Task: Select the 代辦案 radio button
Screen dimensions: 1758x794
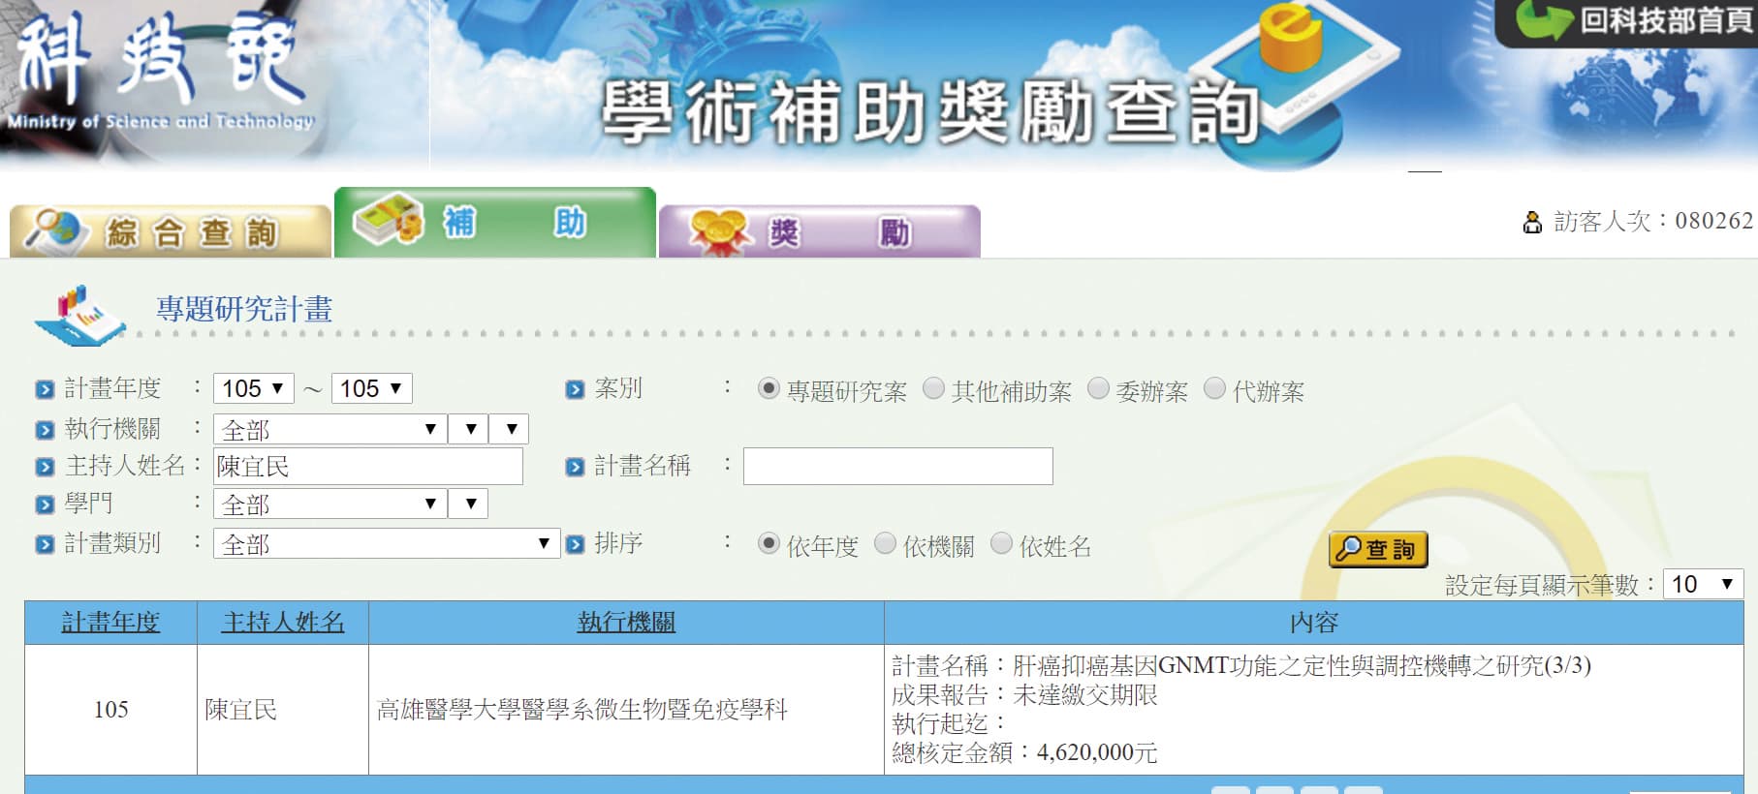Action: coord(1214,388)
